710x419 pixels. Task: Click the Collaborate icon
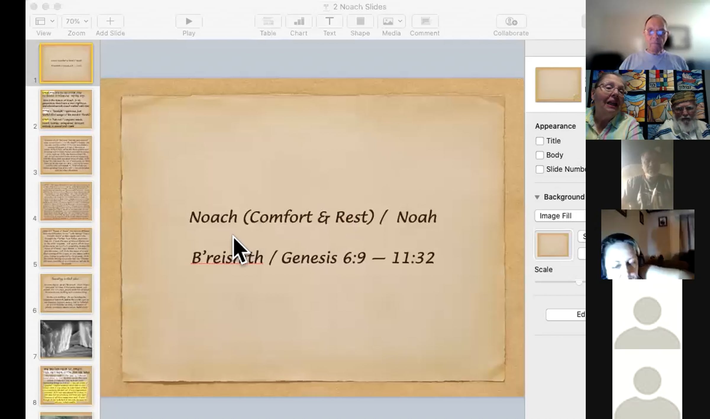coord(511,21)
